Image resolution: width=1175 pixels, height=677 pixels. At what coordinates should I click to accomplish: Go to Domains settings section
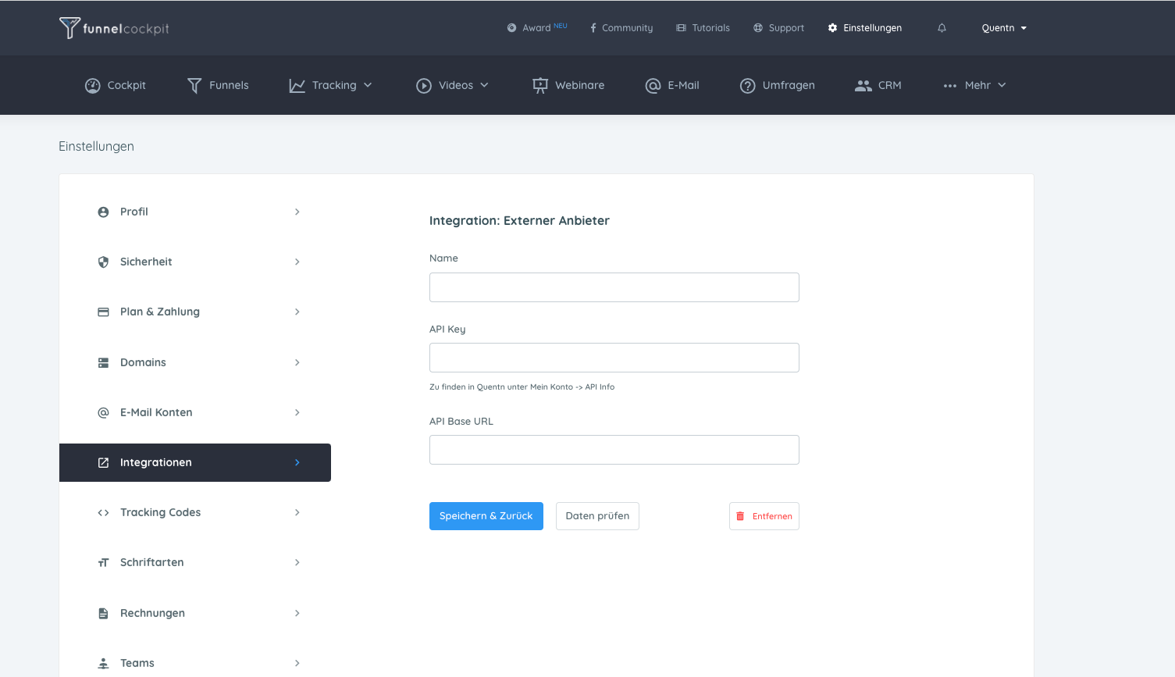click(x=143, y=362)
